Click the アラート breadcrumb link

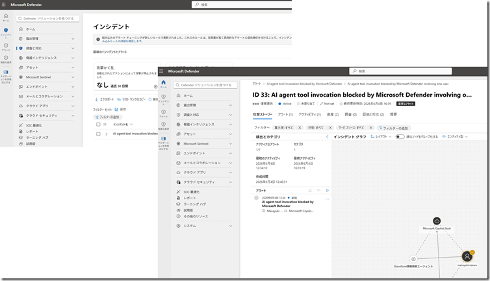(x=257, y=84)
